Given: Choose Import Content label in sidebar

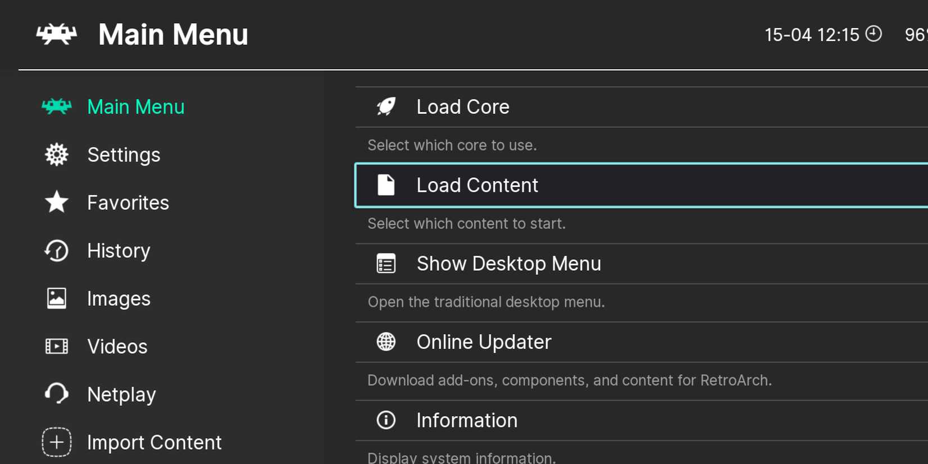Looking at the screenshot, I should point(154,443).
